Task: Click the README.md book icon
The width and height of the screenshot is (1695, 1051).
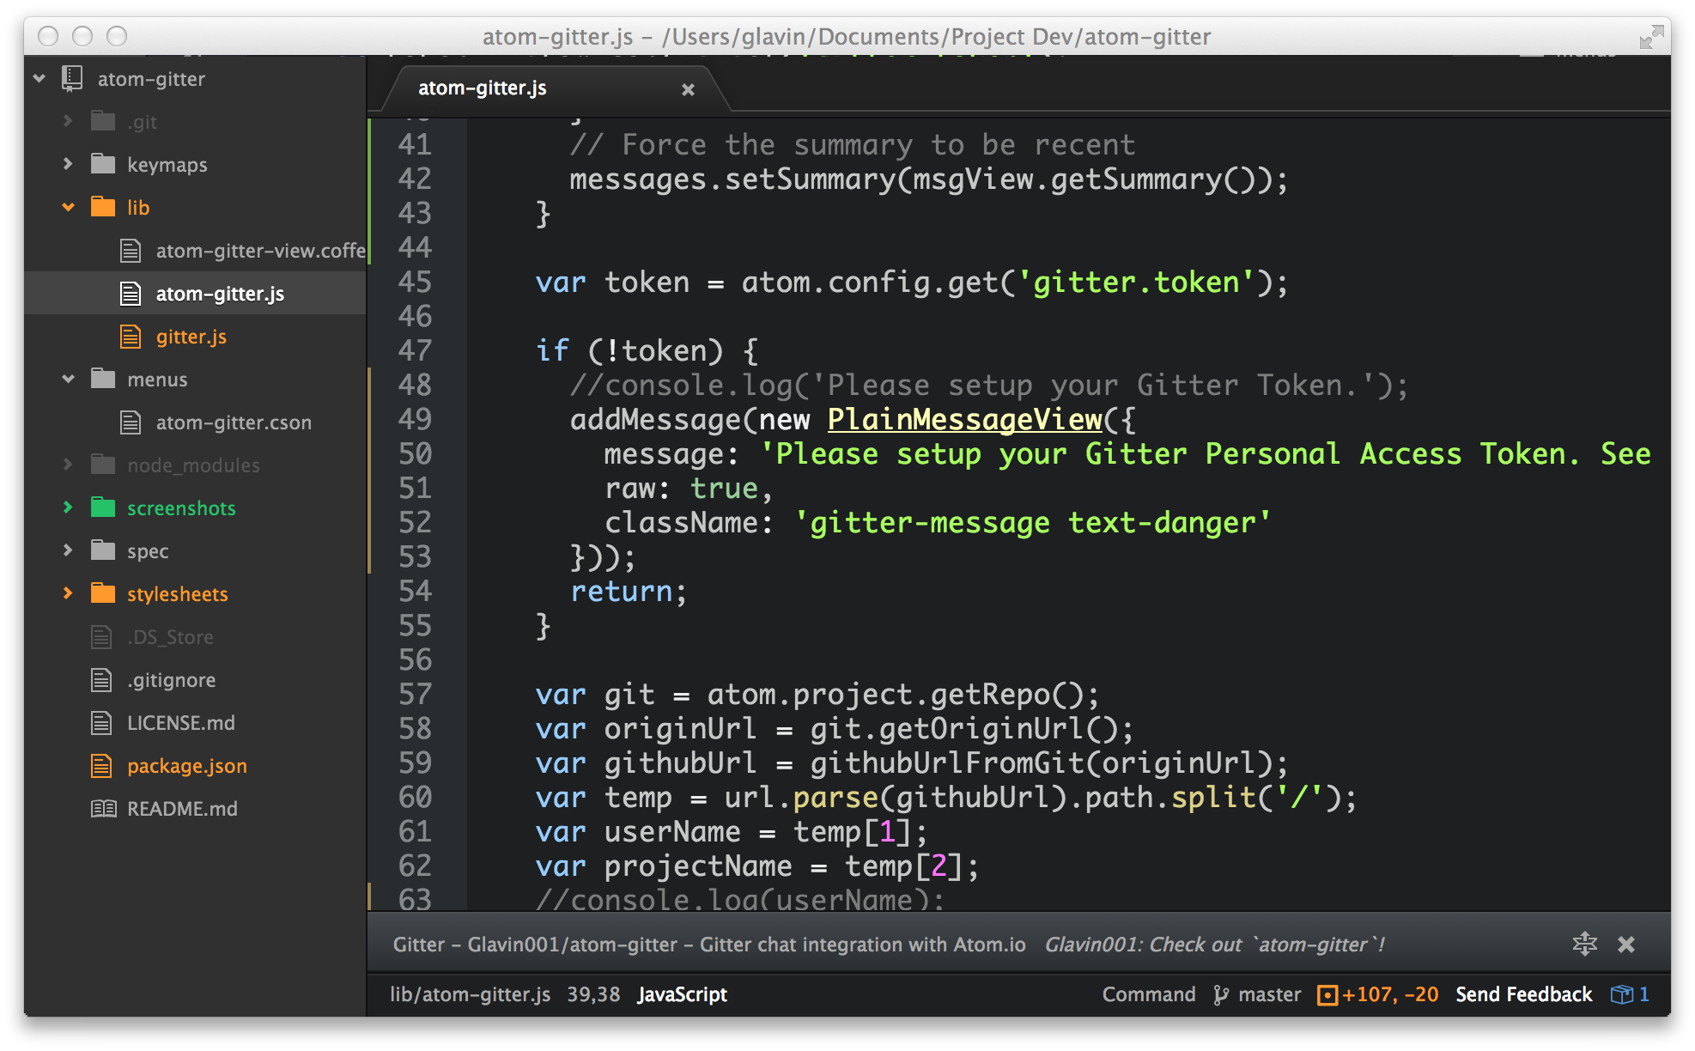Action: pos(103,809)
